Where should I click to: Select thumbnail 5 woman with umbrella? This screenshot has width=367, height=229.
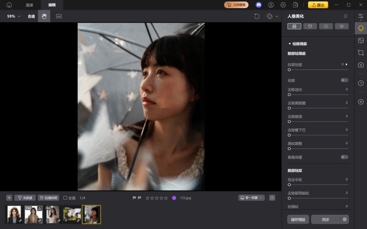click(x=91, y=214)
